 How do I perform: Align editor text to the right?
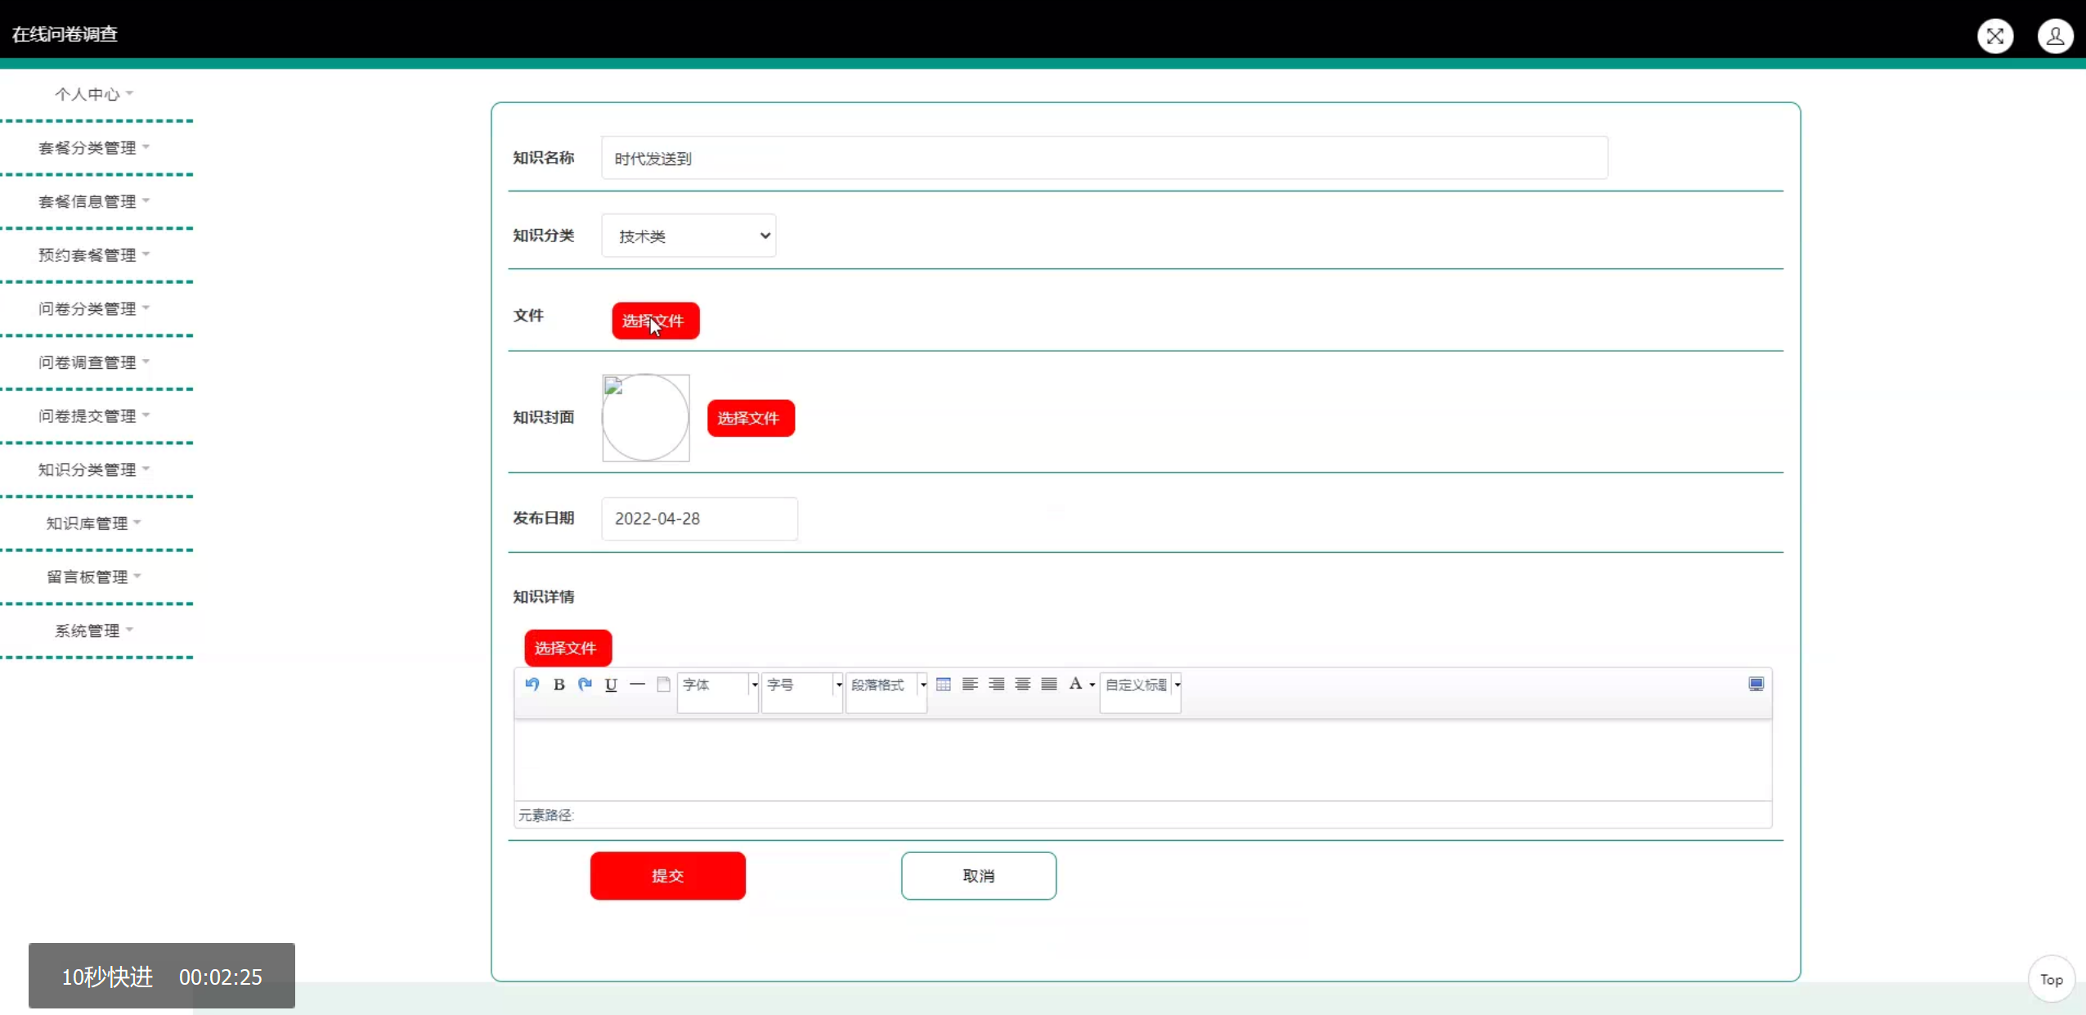coord(996,685)
